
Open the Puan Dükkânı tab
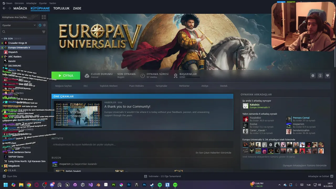tap(136, 86)
